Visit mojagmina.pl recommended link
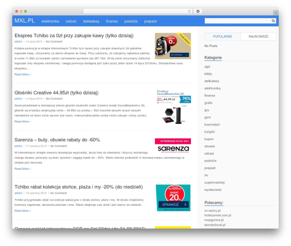The height and width of the screenshot is (246, 291). (x=214, y=220)
